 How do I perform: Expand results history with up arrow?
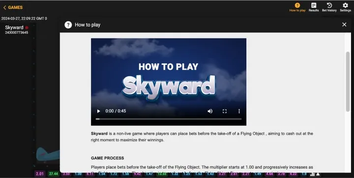tap(318, 174)
